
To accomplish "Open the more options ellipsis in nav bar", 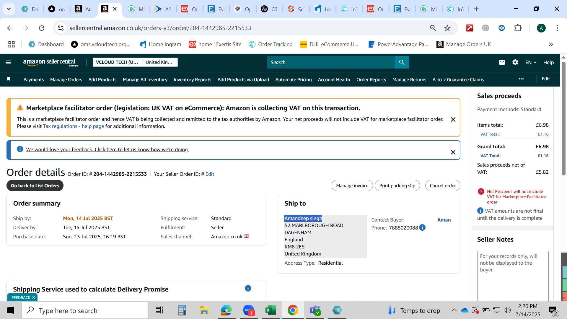I will pos(521,79).
